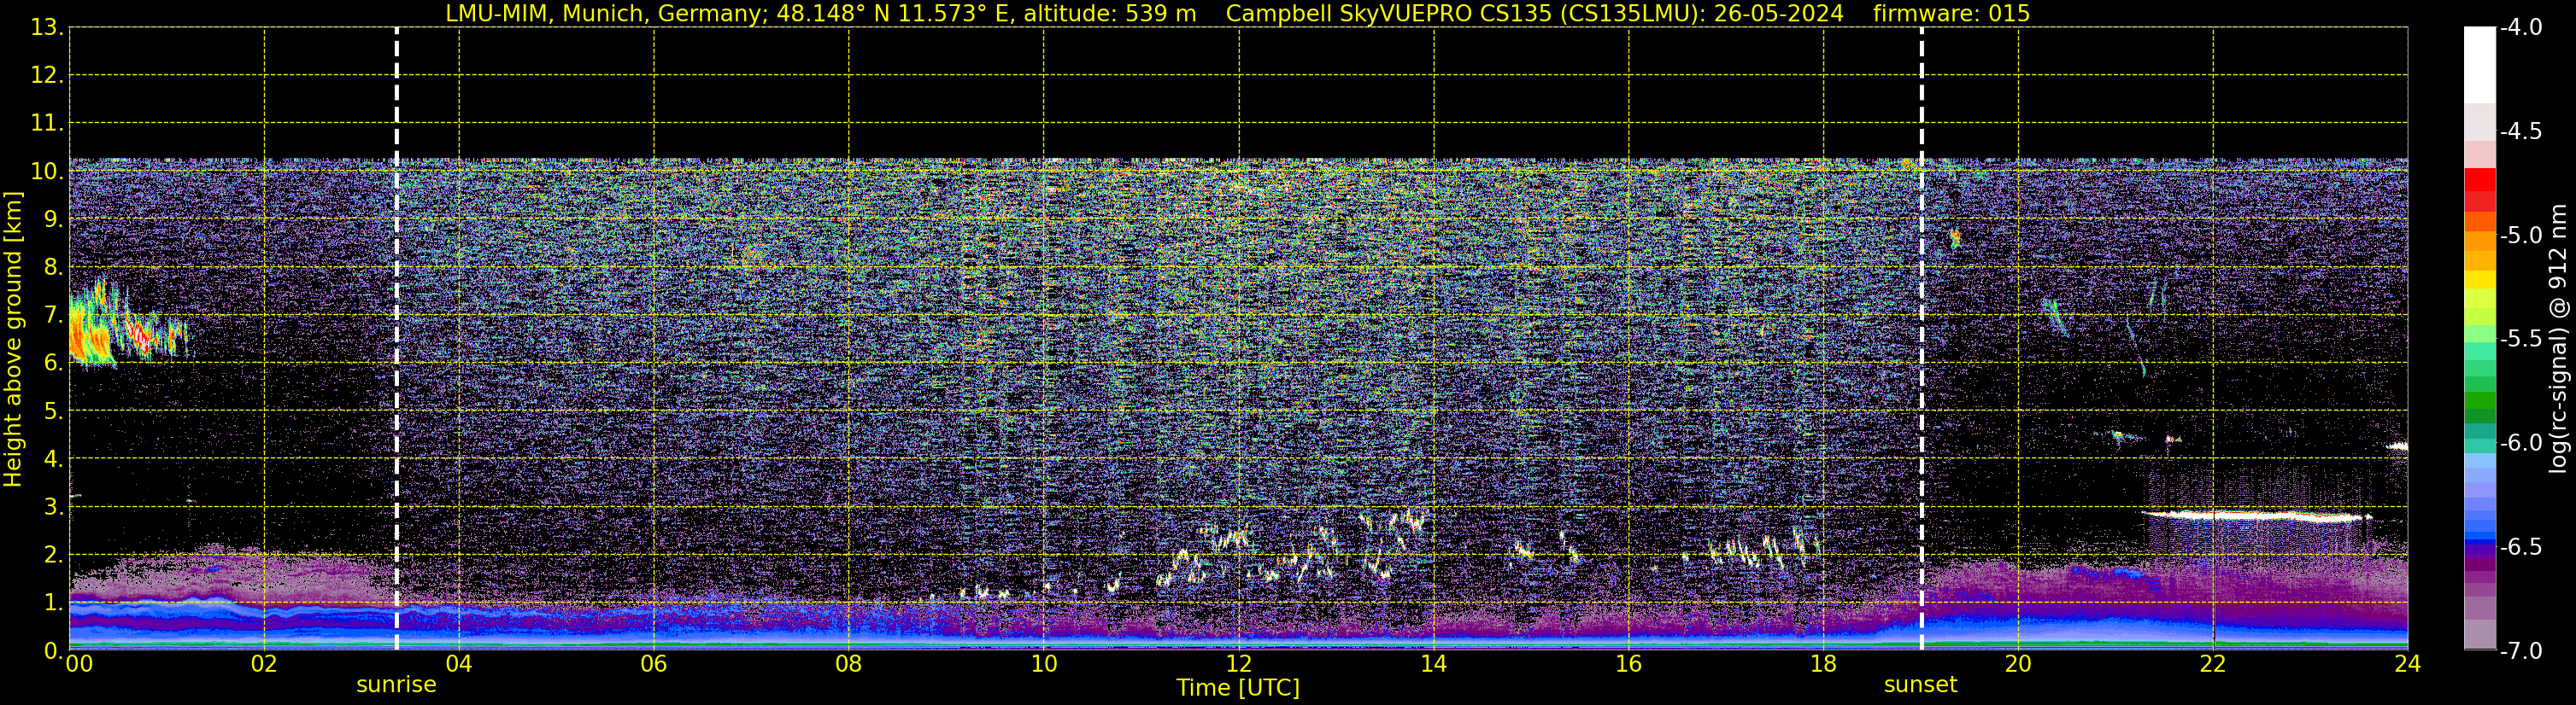Click the 12. height tick label

pos(46,76)
